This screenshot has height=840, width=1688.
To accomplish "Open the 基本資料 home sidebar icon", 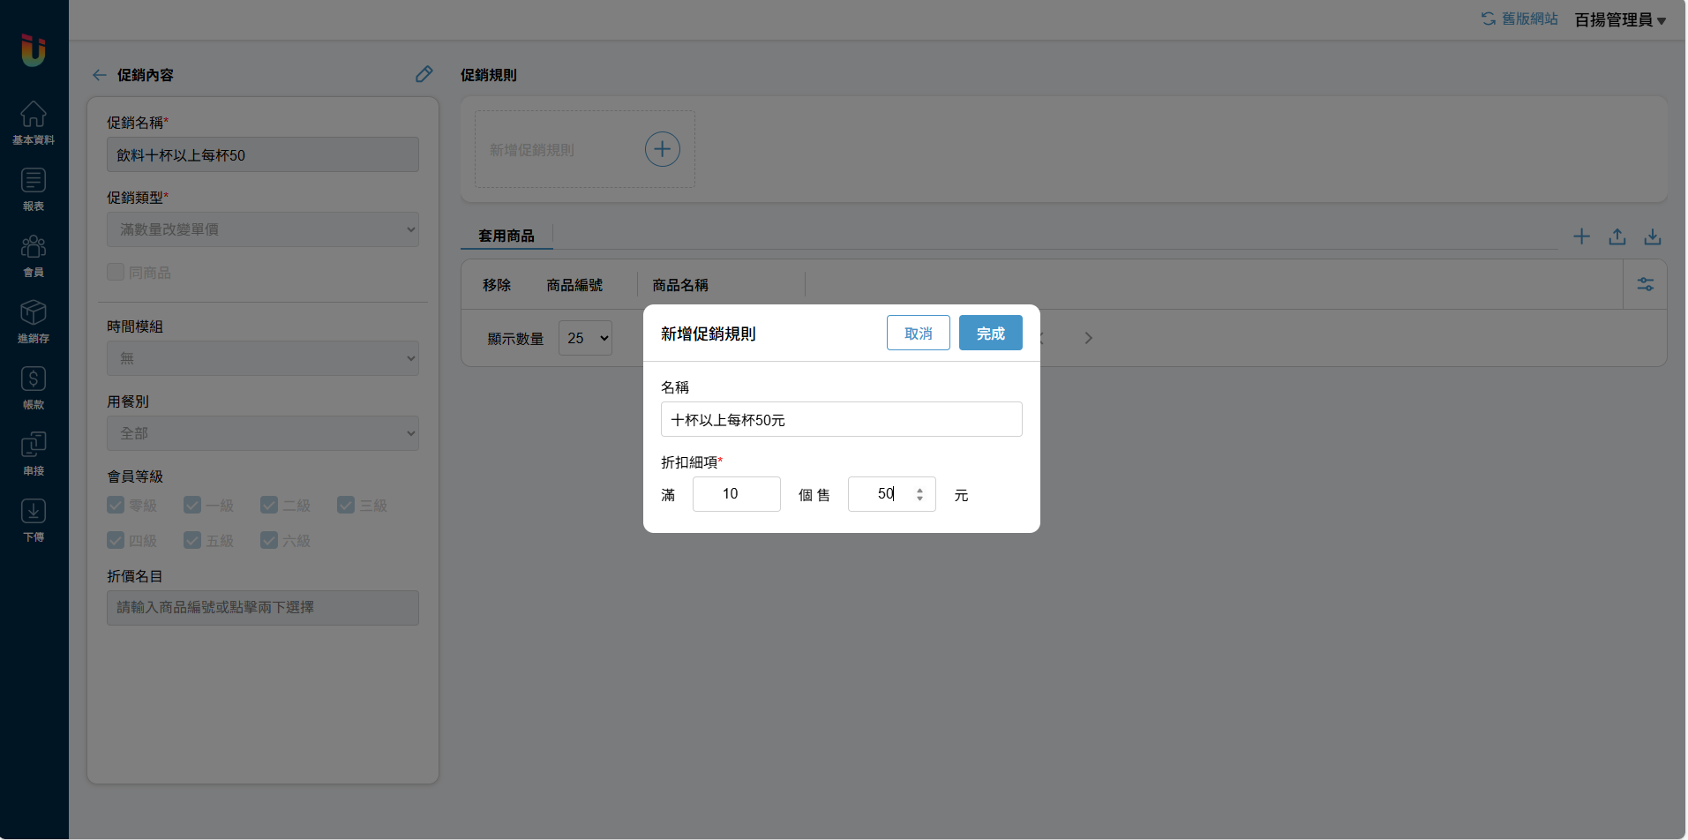I will coord(34,122).
